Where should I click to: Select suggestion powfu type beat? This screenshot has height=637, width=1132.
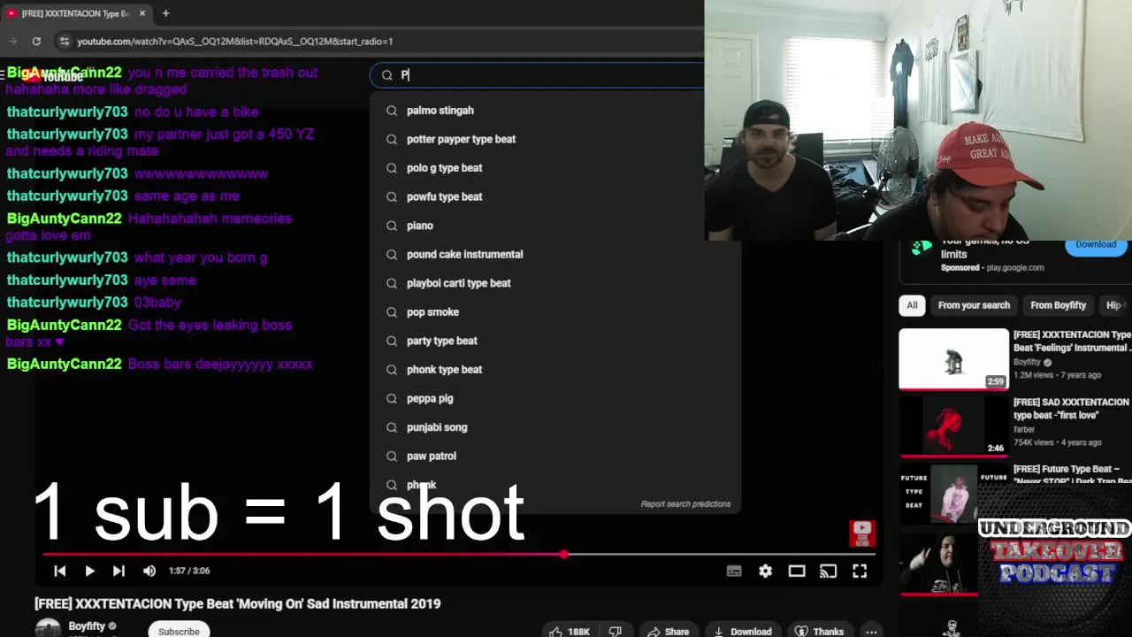click(x=444, y=196)
